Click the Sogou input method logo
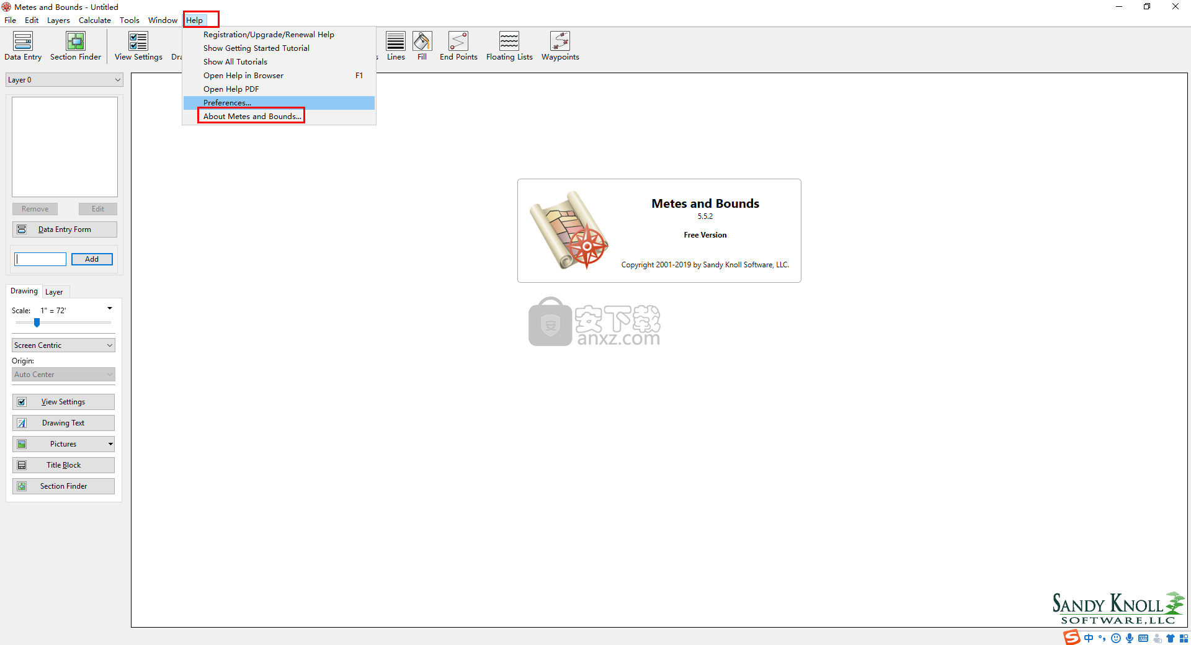The image size is (1191, 645). pos(1071,638)
